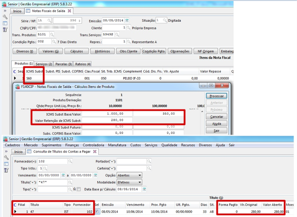This screenshot has height=217, width=297.
Task: Adjust NF number stepper arrows at 396
Action: pos(80,20)
